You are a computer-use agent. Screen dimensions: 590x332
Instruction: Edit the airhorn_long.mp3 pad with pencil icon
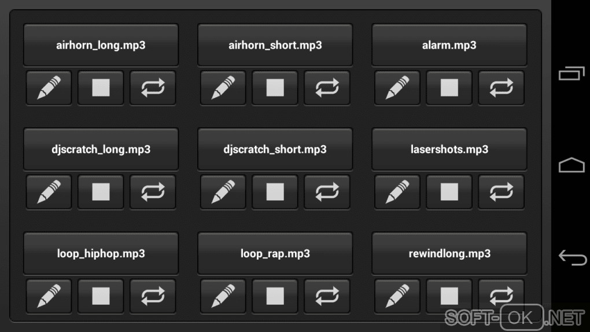tap(49, 88)
